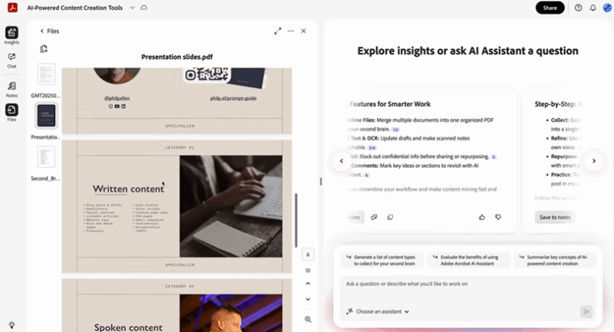614x332 pixels.
Task: Click the zoom magnifier icon in viewer
Action: click(x=308, y=319)
